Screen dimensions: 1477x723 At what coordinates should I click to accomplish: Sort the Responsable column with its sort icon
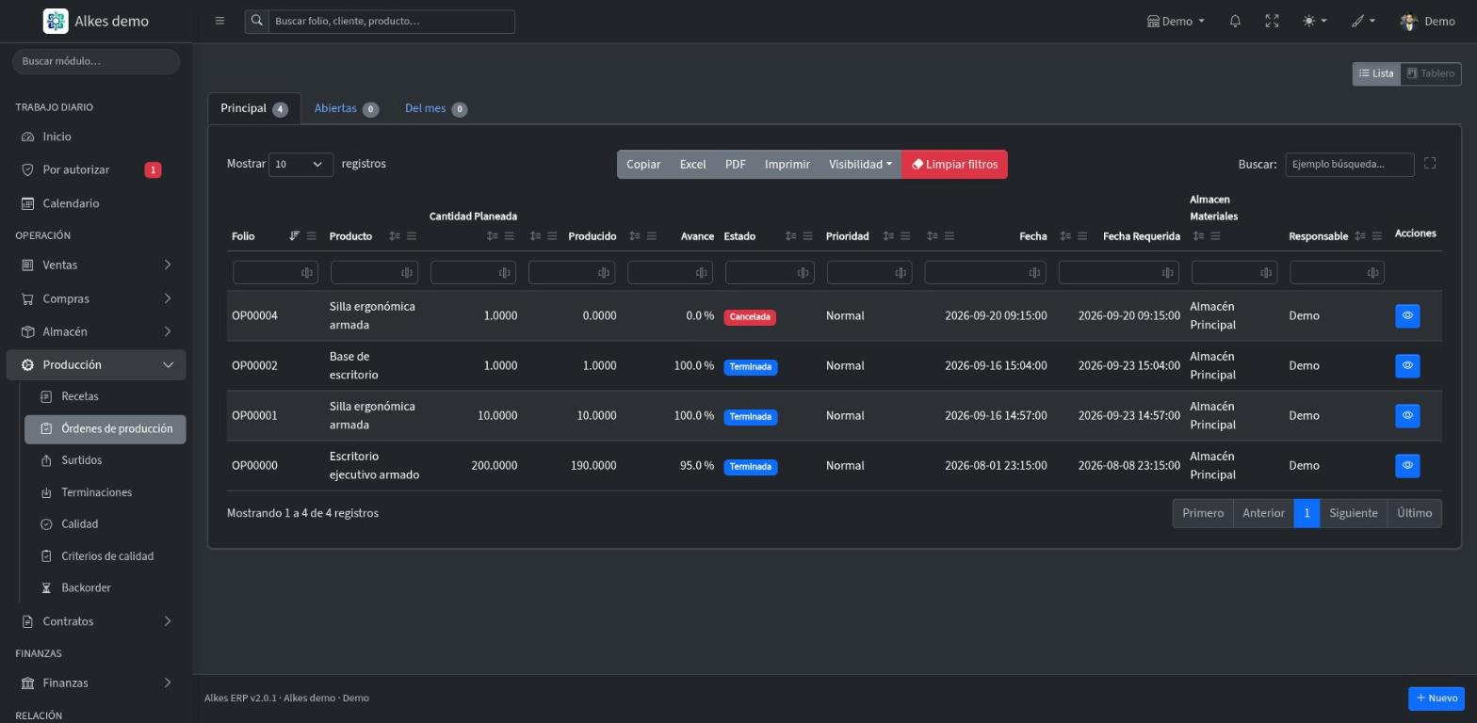coord(1360,236)
